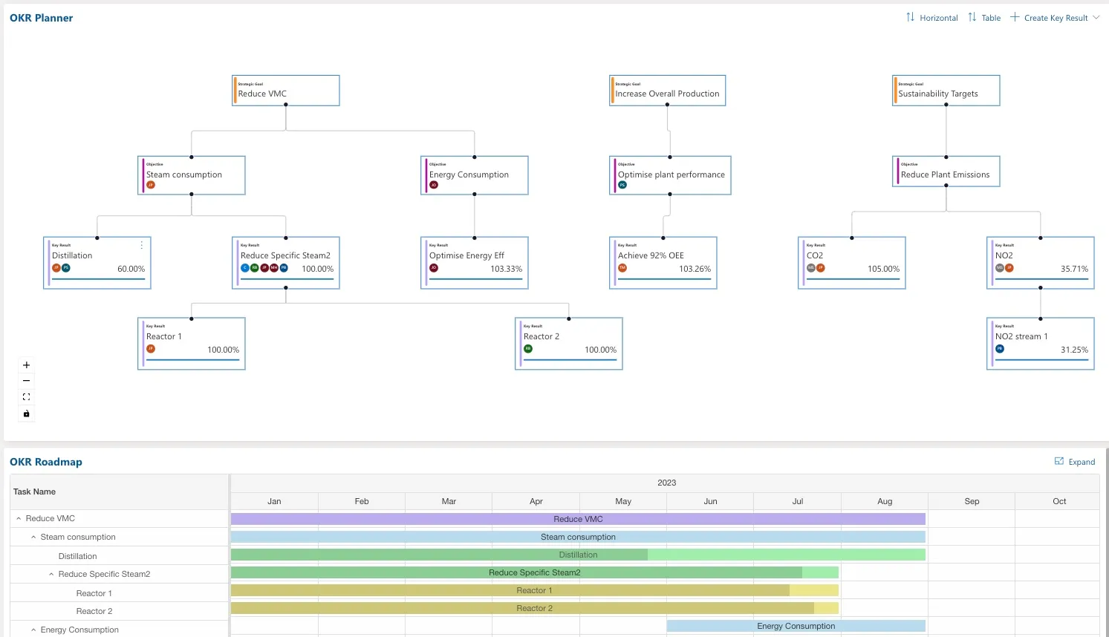Click the Energy Consumption bar in the roadmap
This screenshot has height=637, width=1109.
(796, 626)
